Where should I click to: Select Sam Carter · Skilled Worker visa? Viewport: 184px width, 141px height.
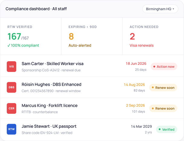52,64
